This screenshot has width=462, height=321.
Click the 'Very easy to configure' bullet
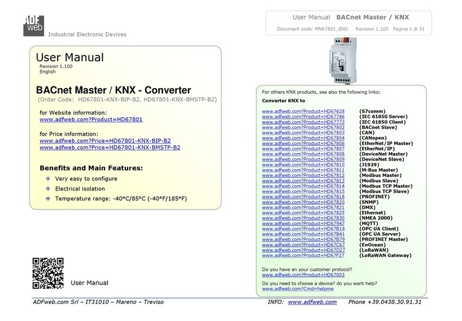click(86, 179)
